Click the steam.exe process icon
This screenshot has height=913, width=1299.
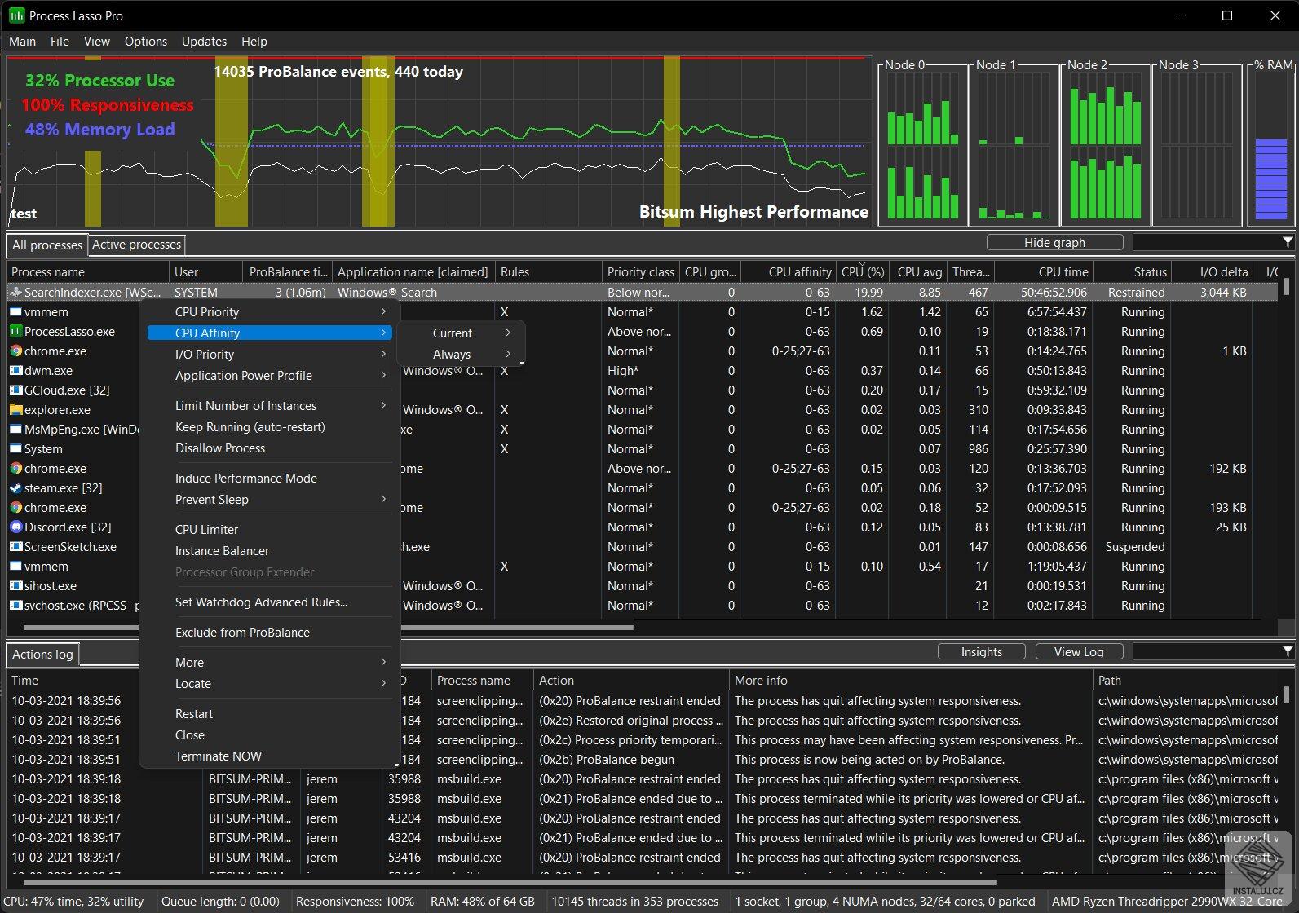(x=15, y=487)
